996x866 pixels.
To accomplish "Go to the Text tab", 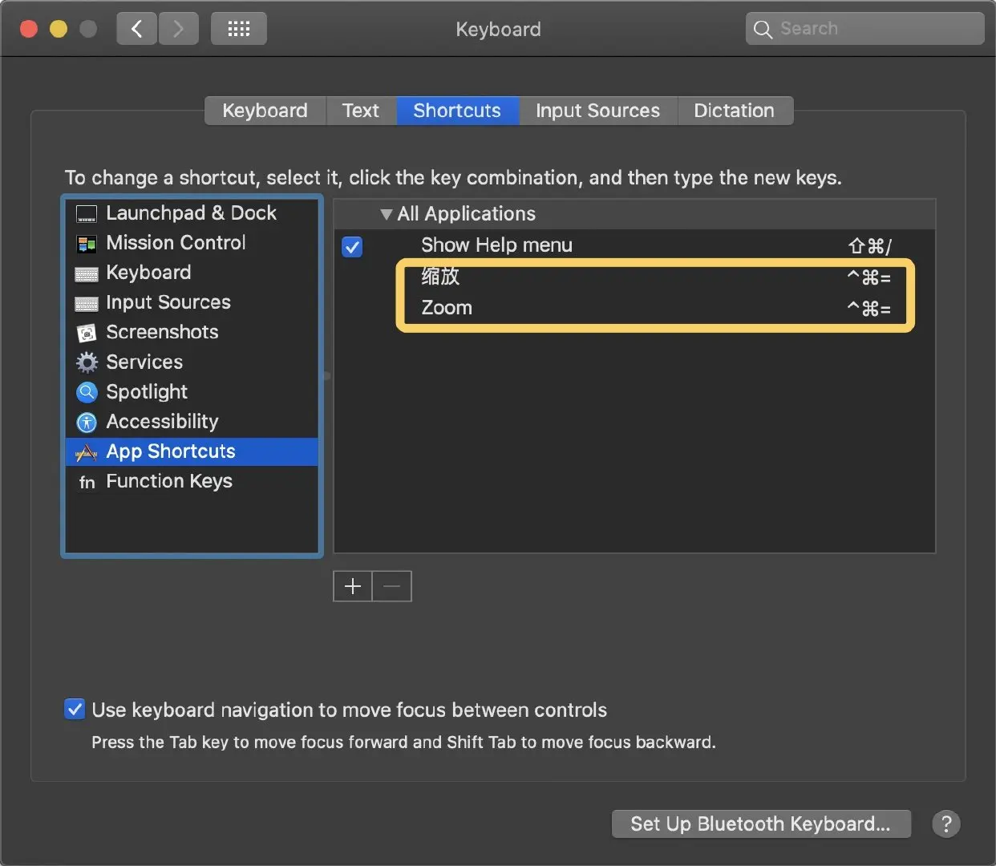I will point(361,111).
